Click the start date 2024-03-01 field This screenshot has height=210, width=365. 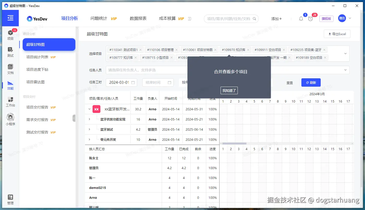[121, 82]
